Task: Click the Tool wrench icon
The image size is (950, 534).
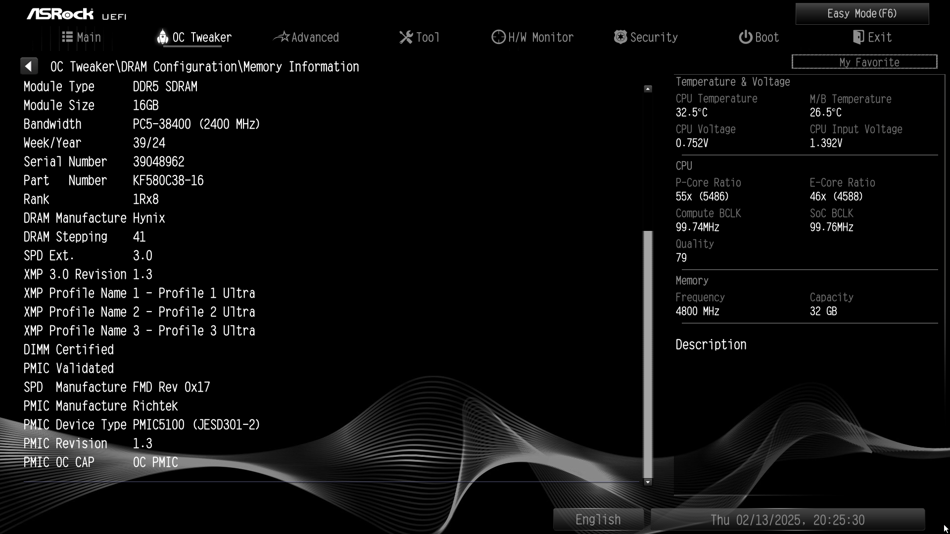Action: point(406,37)
